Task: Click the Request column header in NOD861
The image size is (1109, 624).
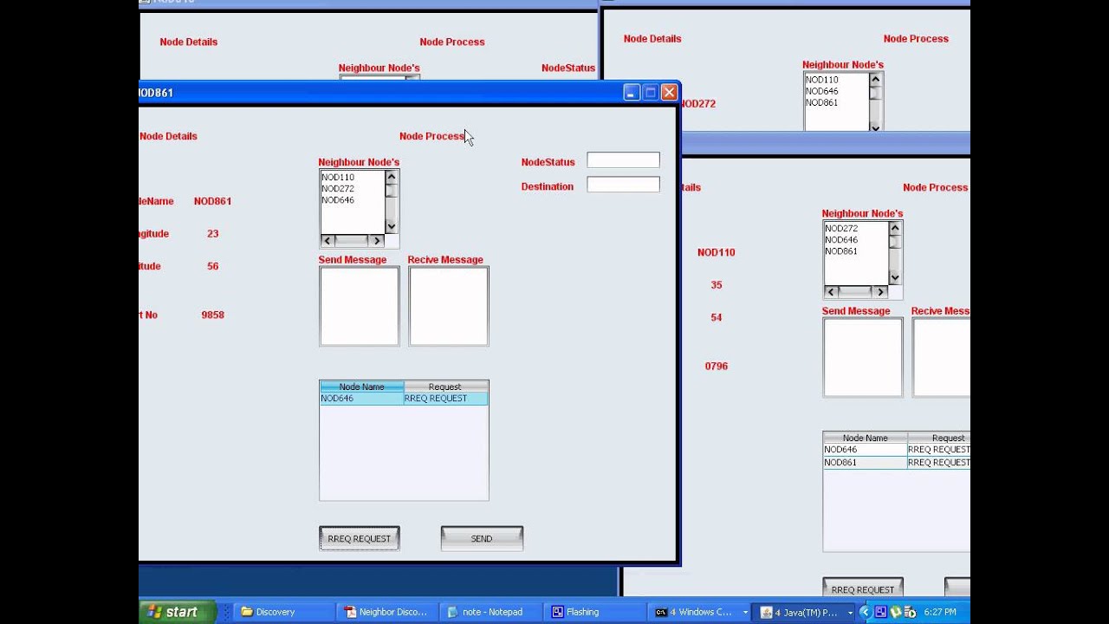Action: 445,387
